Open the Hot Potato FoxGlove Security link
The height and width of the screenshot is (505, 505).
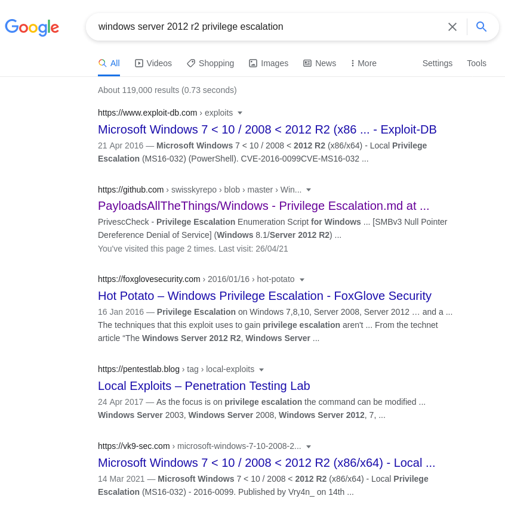[x=264, y=296]
